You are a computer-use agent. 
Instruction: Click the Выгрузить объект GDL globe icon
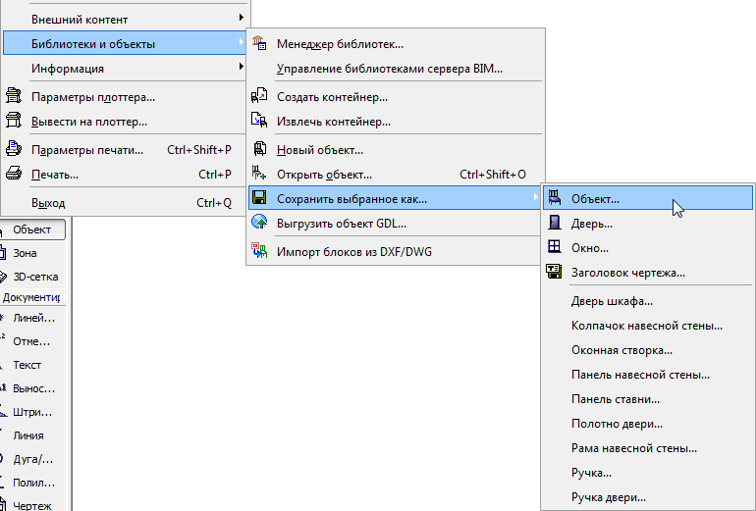pyautogui.click(x=259, y=223)
